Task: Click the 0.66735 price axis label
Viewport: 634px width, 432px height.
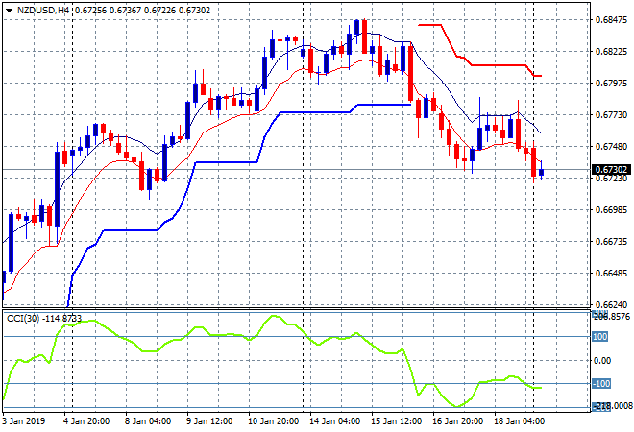Action: pyautogui.click(x=611, y=242)
